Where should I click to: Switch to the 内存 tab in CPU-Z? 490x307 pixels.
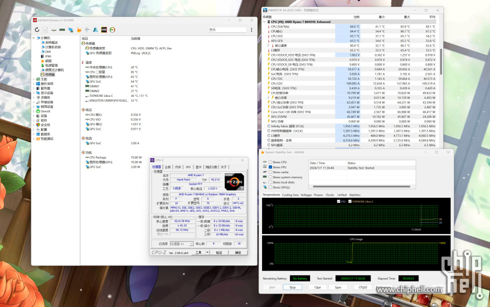coord(178,167)
